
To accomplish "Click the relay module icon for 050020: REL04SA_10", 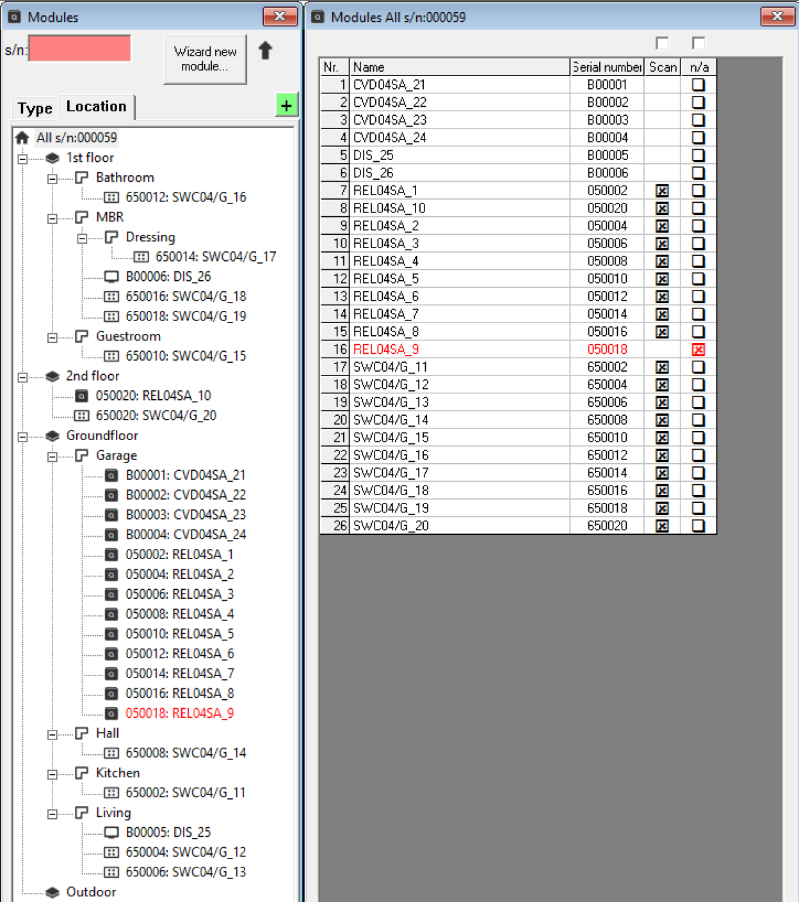I will tap(81, 396).
